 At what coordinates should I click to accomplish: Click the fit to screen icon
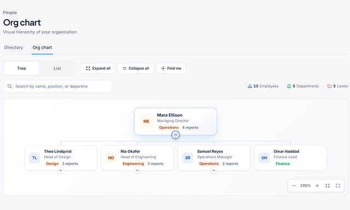point(328,186)
